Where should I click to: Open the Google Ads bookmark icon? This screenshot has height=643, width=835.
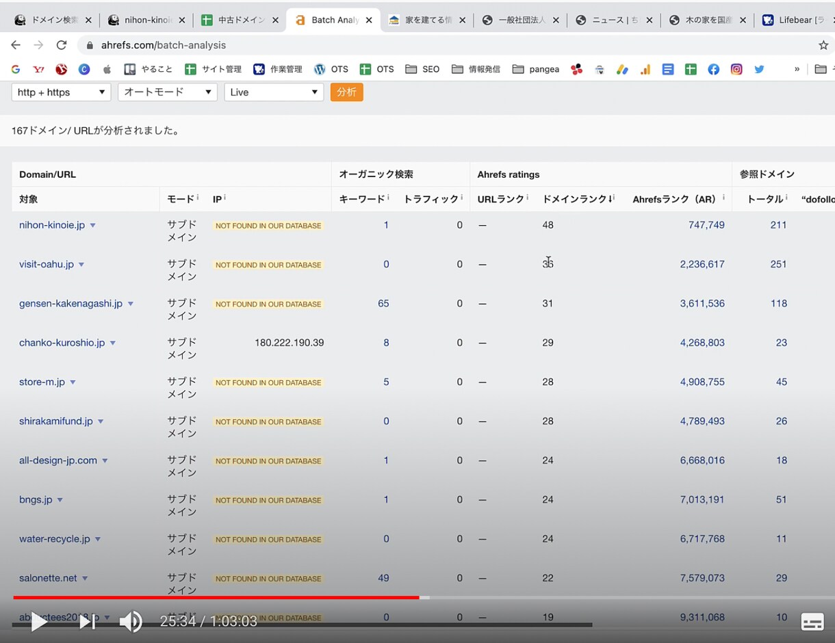(x=622, y=69)
